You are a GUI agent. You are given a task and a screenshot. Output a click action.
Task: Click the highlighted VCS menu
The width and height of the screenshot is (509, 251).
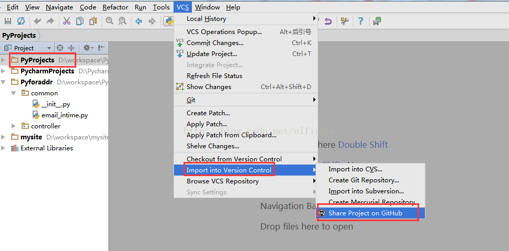point(183,7)
